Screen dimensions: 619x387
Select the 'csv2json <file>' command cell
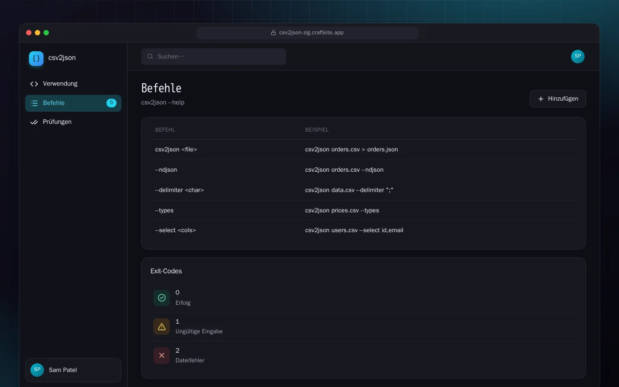point(176,149)
